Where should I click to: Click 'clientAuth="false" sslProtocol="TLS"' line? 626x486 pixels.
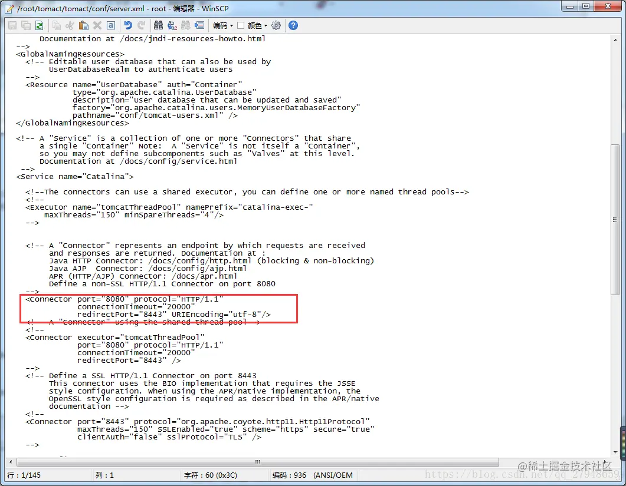tap(169, 437)
